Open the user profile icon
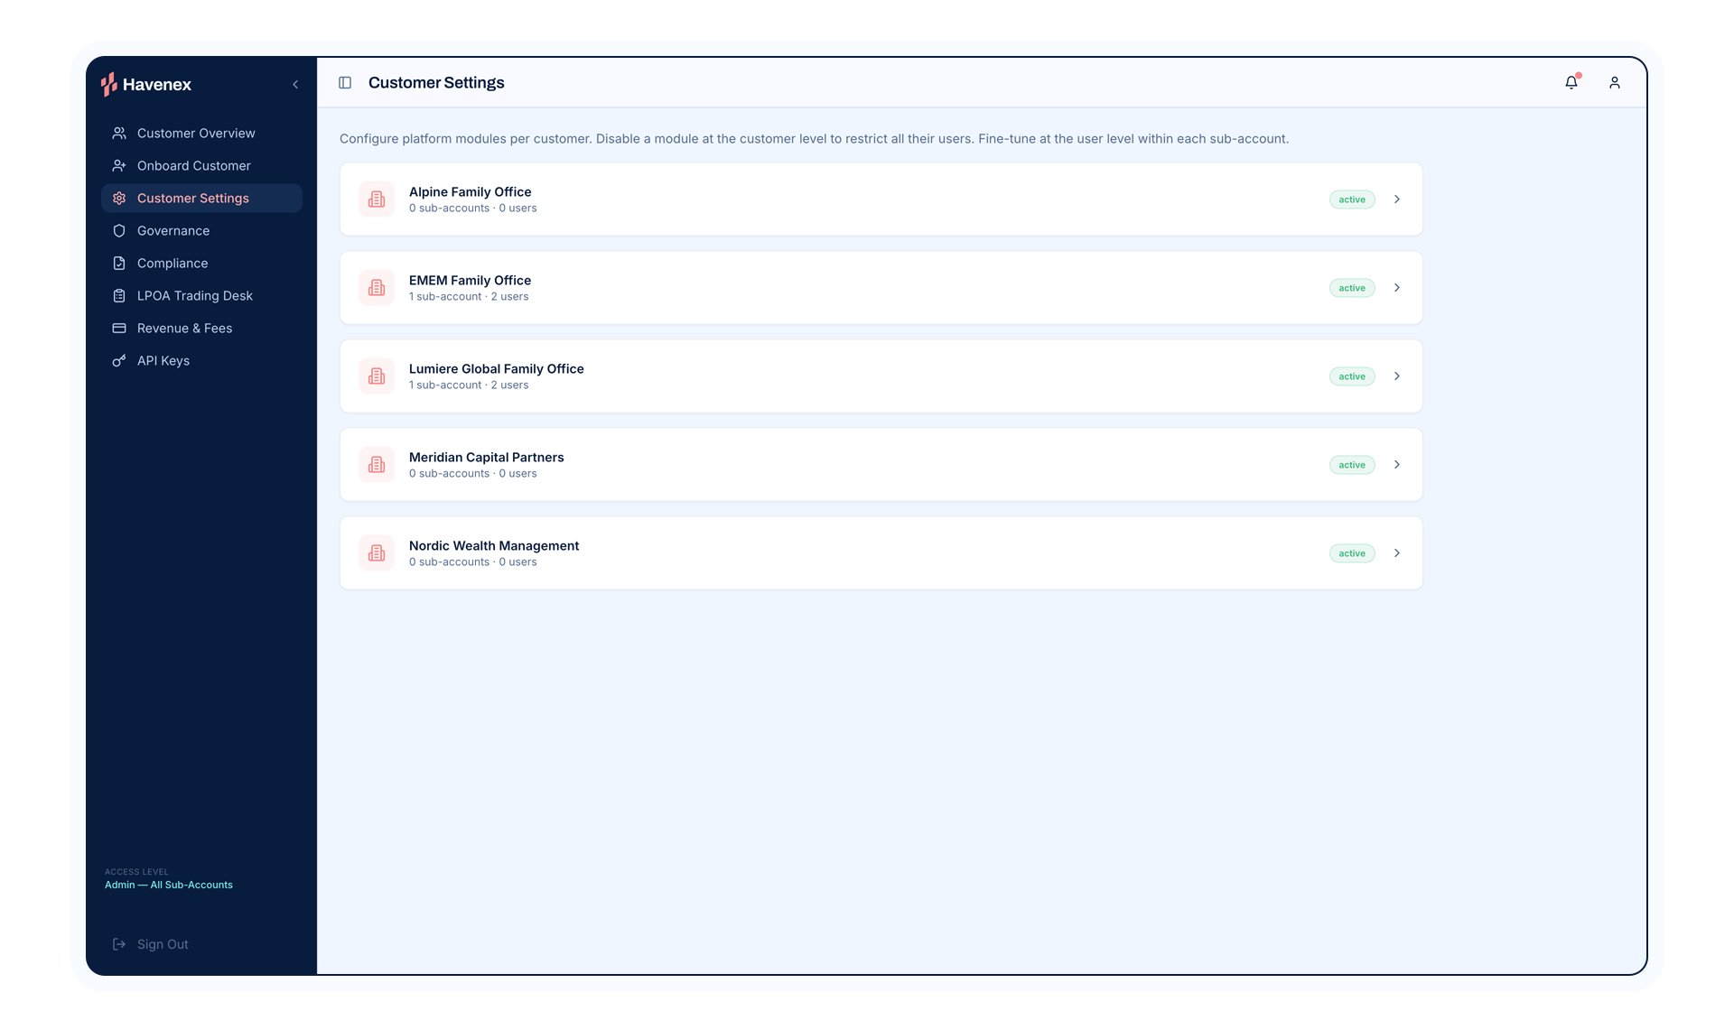The image size is (1734, 1011). [x=1615, y=83]
